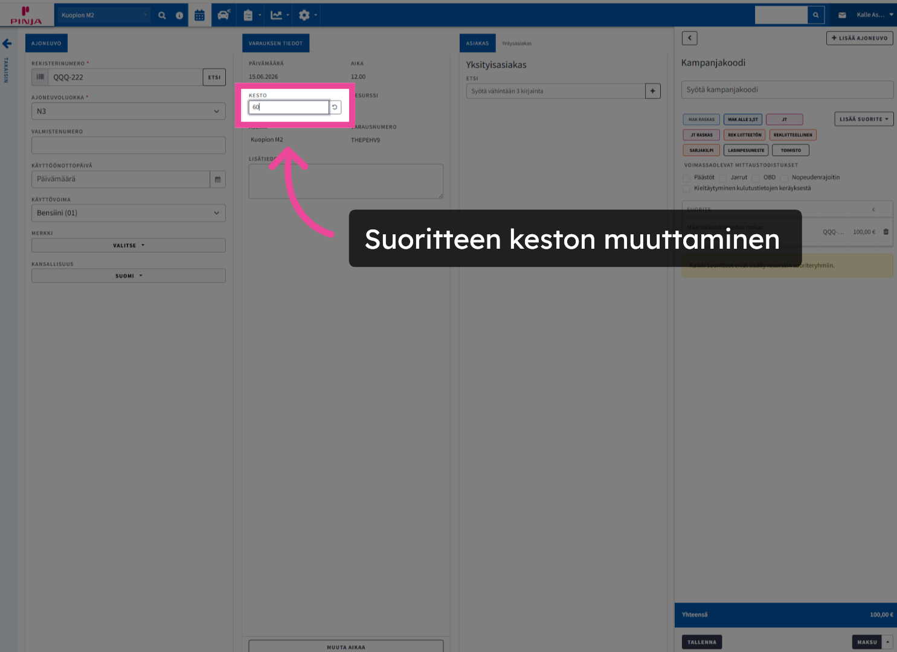Select the JT service tag
This screenshot has height=652, width=897.
(x=784, y=120)
